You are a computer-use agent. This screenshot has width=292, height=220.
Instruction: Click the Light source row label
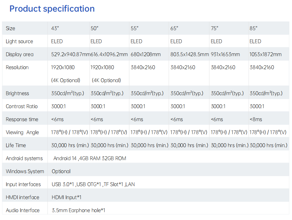[19, 41]
